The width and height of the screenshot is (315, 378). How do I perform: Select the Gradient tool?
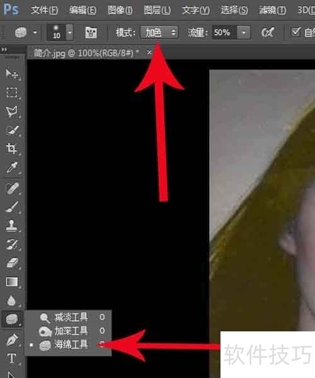point(12,282)
